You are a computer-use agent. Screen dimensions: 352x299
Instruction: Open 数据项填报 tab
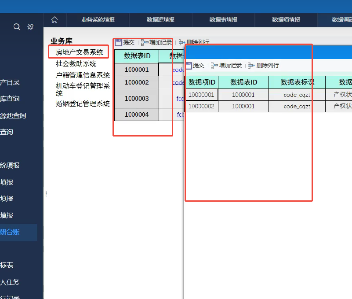286,20
